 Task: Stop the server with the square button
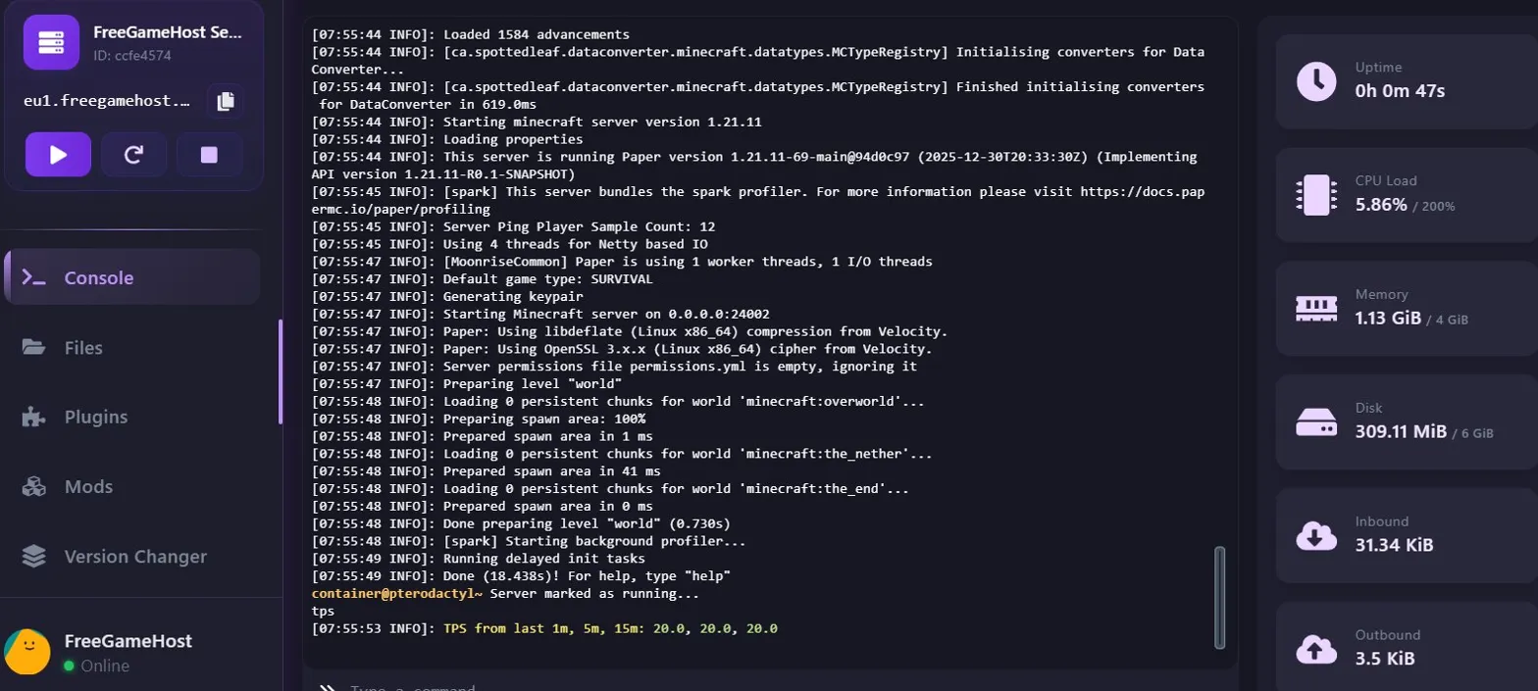209,154
